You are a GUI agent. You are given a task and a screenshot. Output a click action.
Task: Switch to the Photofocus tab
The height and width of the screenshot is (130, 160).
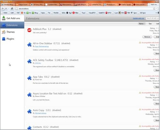pyautogui.click(x=110, y=4)
